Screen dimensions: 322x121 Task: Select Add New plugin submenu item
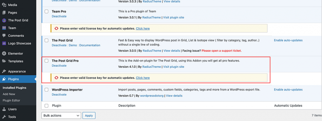(9, 94)
